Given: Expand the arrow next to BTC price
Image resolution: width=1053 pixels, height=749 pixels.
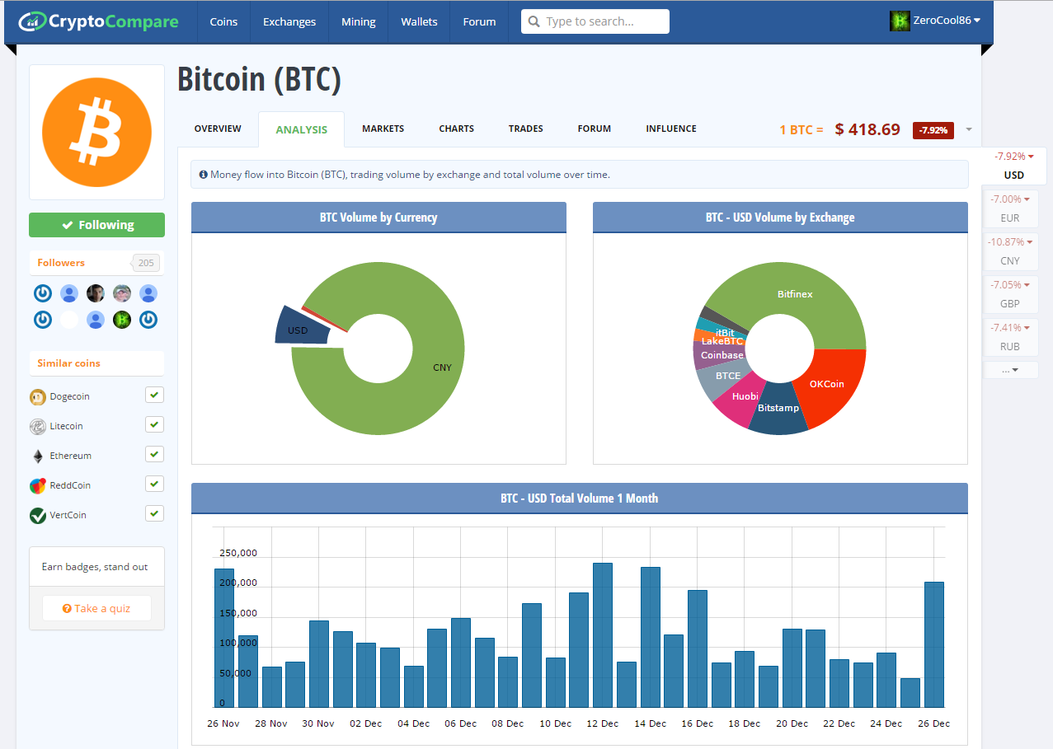Looking at the screenshot, I should 969,129.
